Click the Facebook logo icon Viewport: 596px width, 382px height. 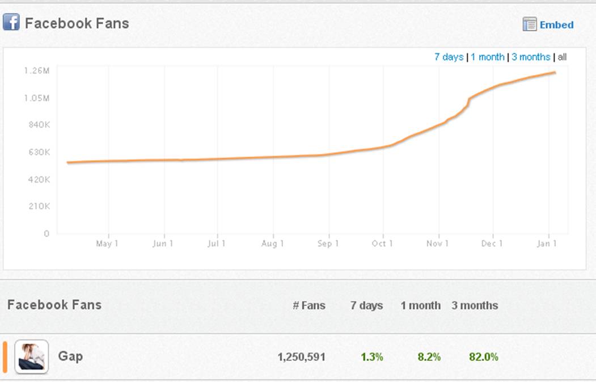[11, 23]
